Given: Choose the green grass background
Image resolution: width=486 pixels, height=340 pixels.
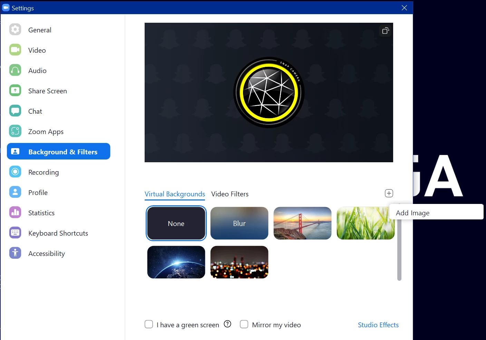Looking at the screenshot, I should 366,223.
